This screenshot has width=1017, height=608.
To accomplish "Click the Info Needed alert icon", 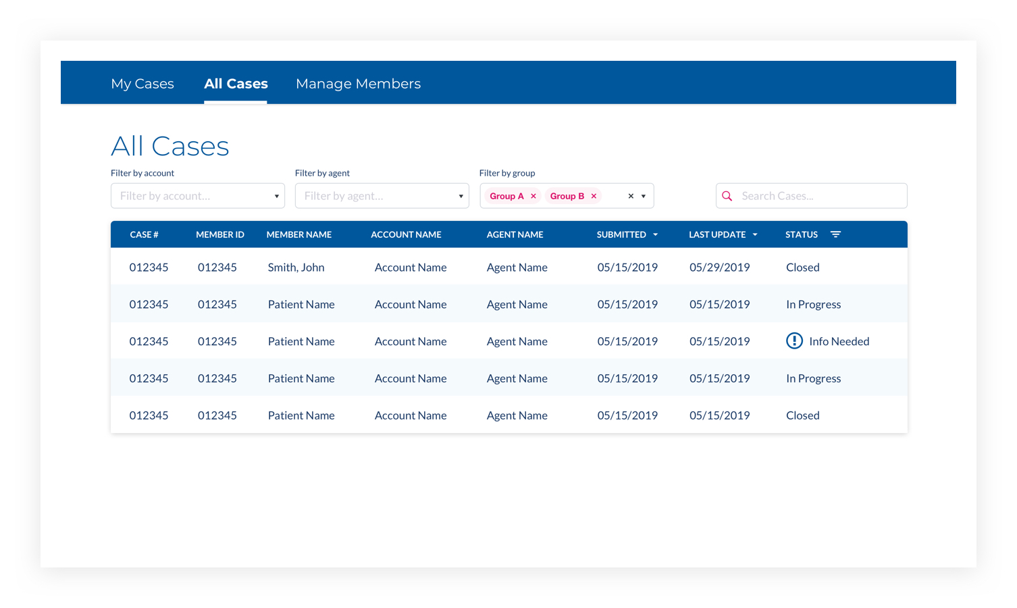I will pyautogui.click(x=794, y=340).
